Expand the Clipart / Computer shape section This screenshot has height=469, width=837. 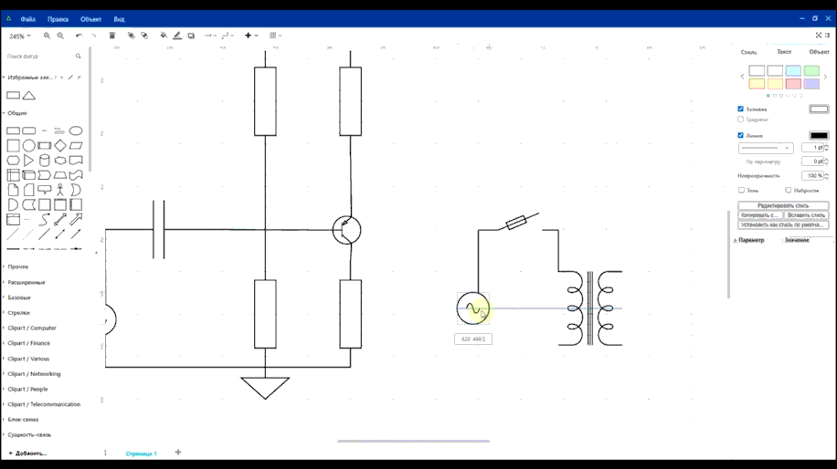(32, 328)
